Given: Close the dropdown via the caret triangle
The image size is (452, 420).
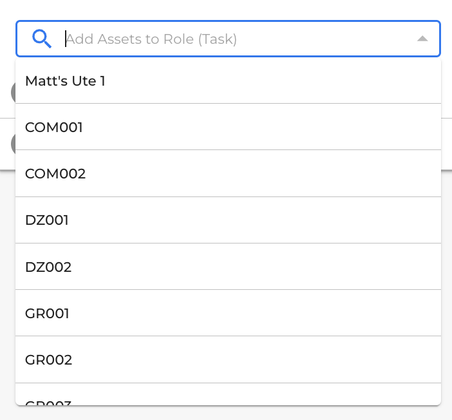Looking at the screenshot, I should click(422, 39).
